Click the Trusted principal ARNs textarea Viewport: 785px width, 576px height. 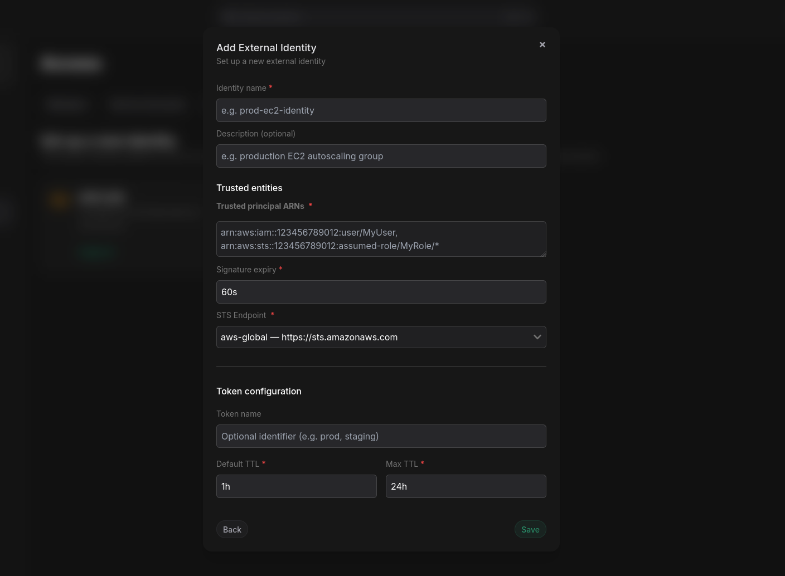[x=381, y=239]
